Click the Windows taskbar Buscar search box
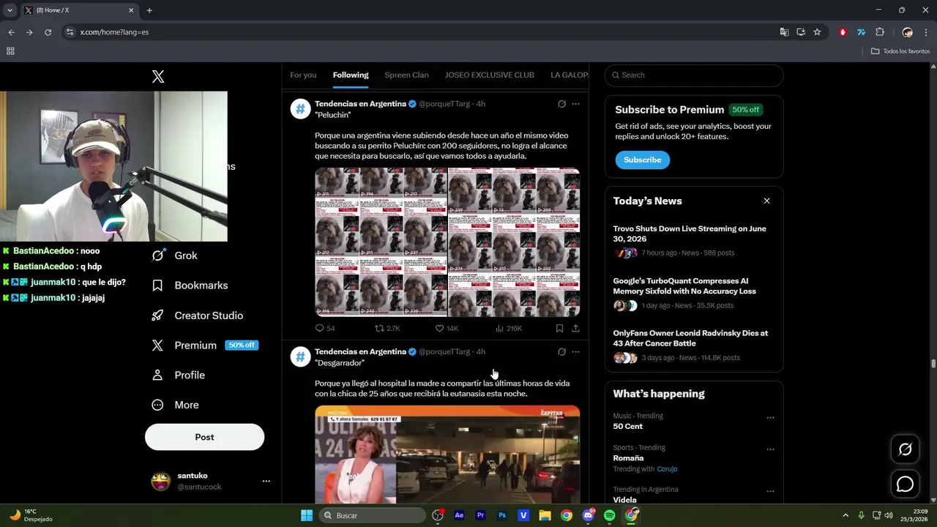 [374, 515]
